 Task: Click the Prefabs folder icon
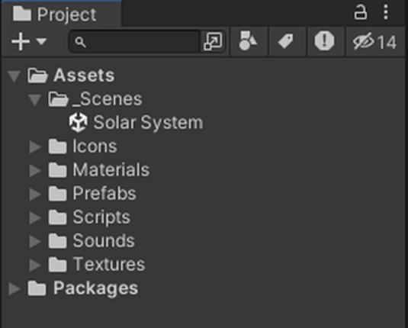[57, 194]
